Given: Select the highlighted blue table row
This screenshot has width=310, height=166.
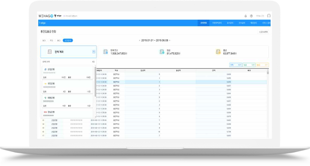Looking at the screenshot, I should click(x=181, y=82).
